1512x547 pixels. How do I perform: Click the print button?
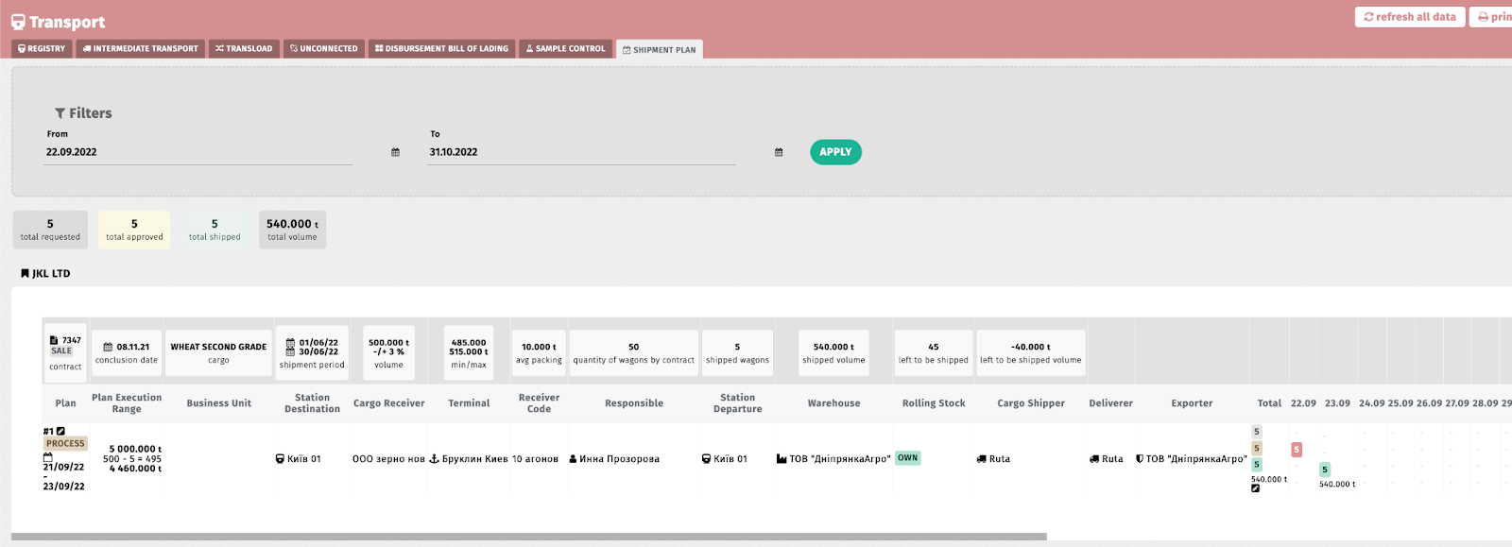tap(1493, 17)
